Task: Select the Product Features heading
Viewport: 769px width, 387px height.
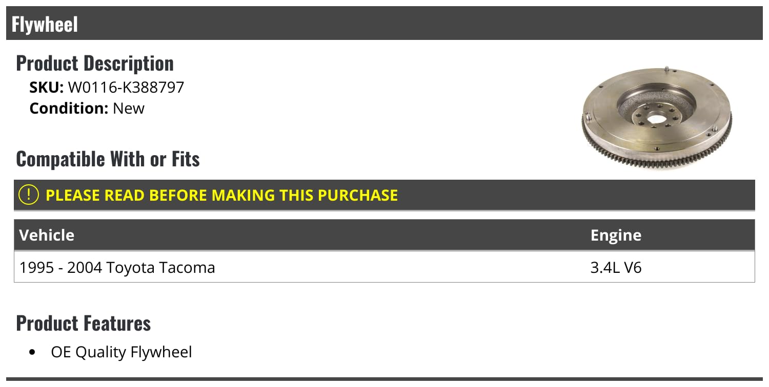Action: (x=84, y=323)
